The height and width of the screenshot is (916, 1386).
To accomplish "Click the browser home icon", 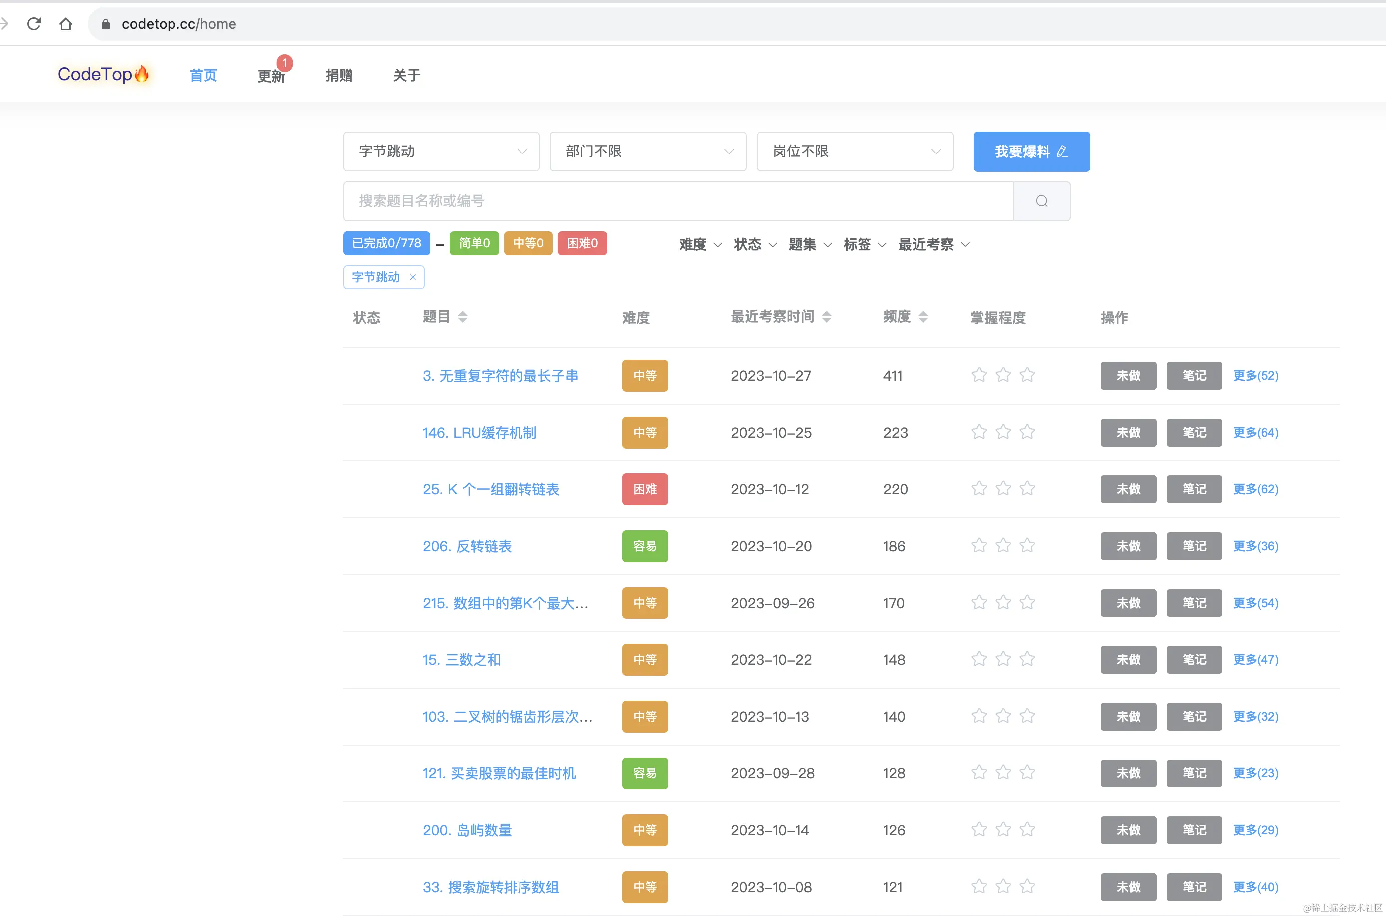I will pos(65,24).
